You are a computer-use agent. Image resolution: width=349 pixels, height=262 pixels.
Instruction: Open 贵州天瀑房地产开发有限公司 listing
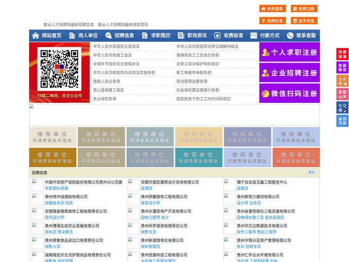point(166,211)
